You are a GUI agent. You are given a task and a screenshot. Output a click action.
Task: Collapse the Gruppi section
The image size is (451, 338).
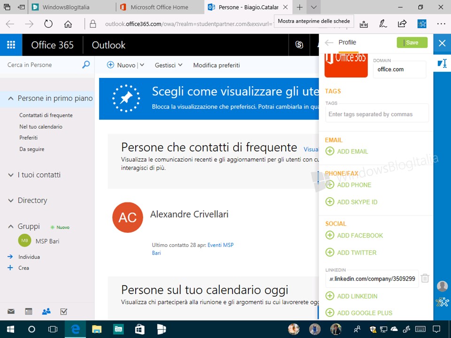tap(11, 226)
